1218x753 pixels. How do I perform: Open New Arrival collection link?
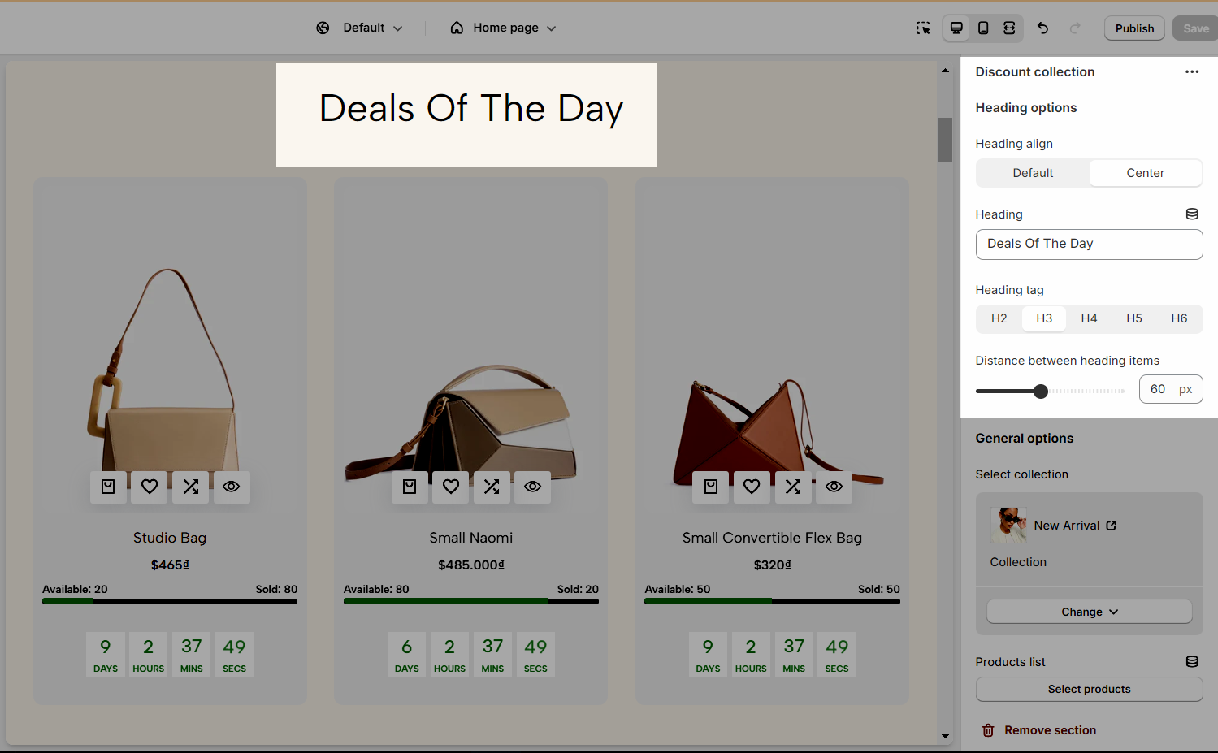pyautogui.click(x=1067, y=526)
